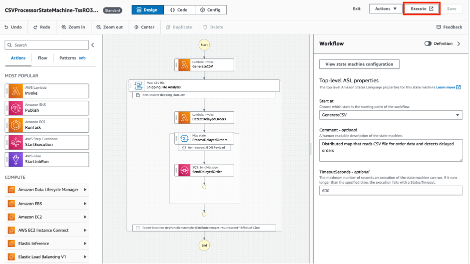This screenshot has width=470, height=264.
Task: Open the Start at dropdown
Action: 391,115
